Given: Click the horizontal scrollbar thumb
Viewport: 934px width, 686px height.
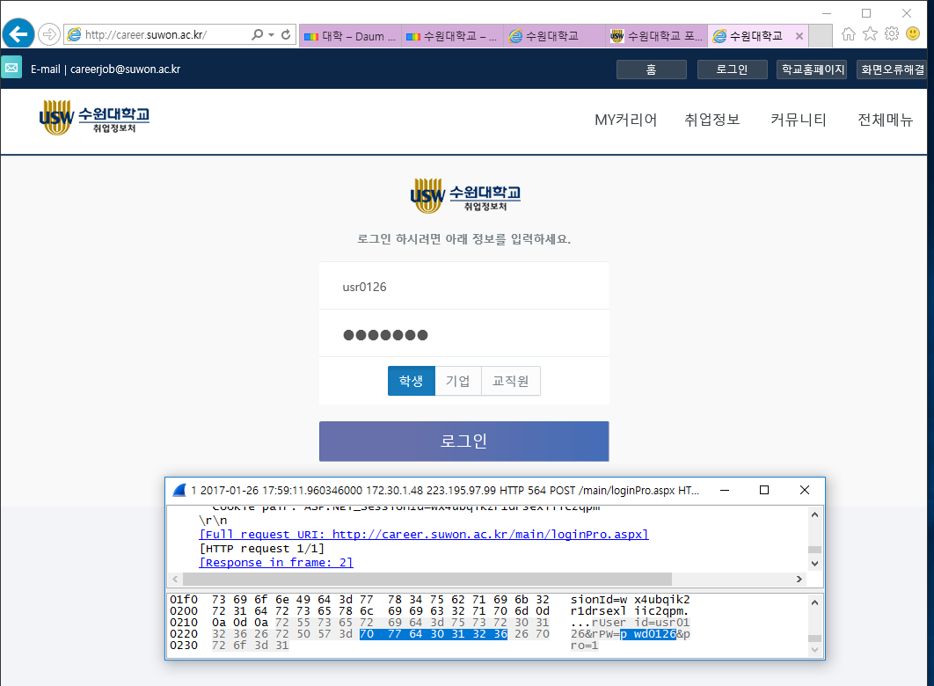Looking at the screenshot, I should tap(427, 579).
